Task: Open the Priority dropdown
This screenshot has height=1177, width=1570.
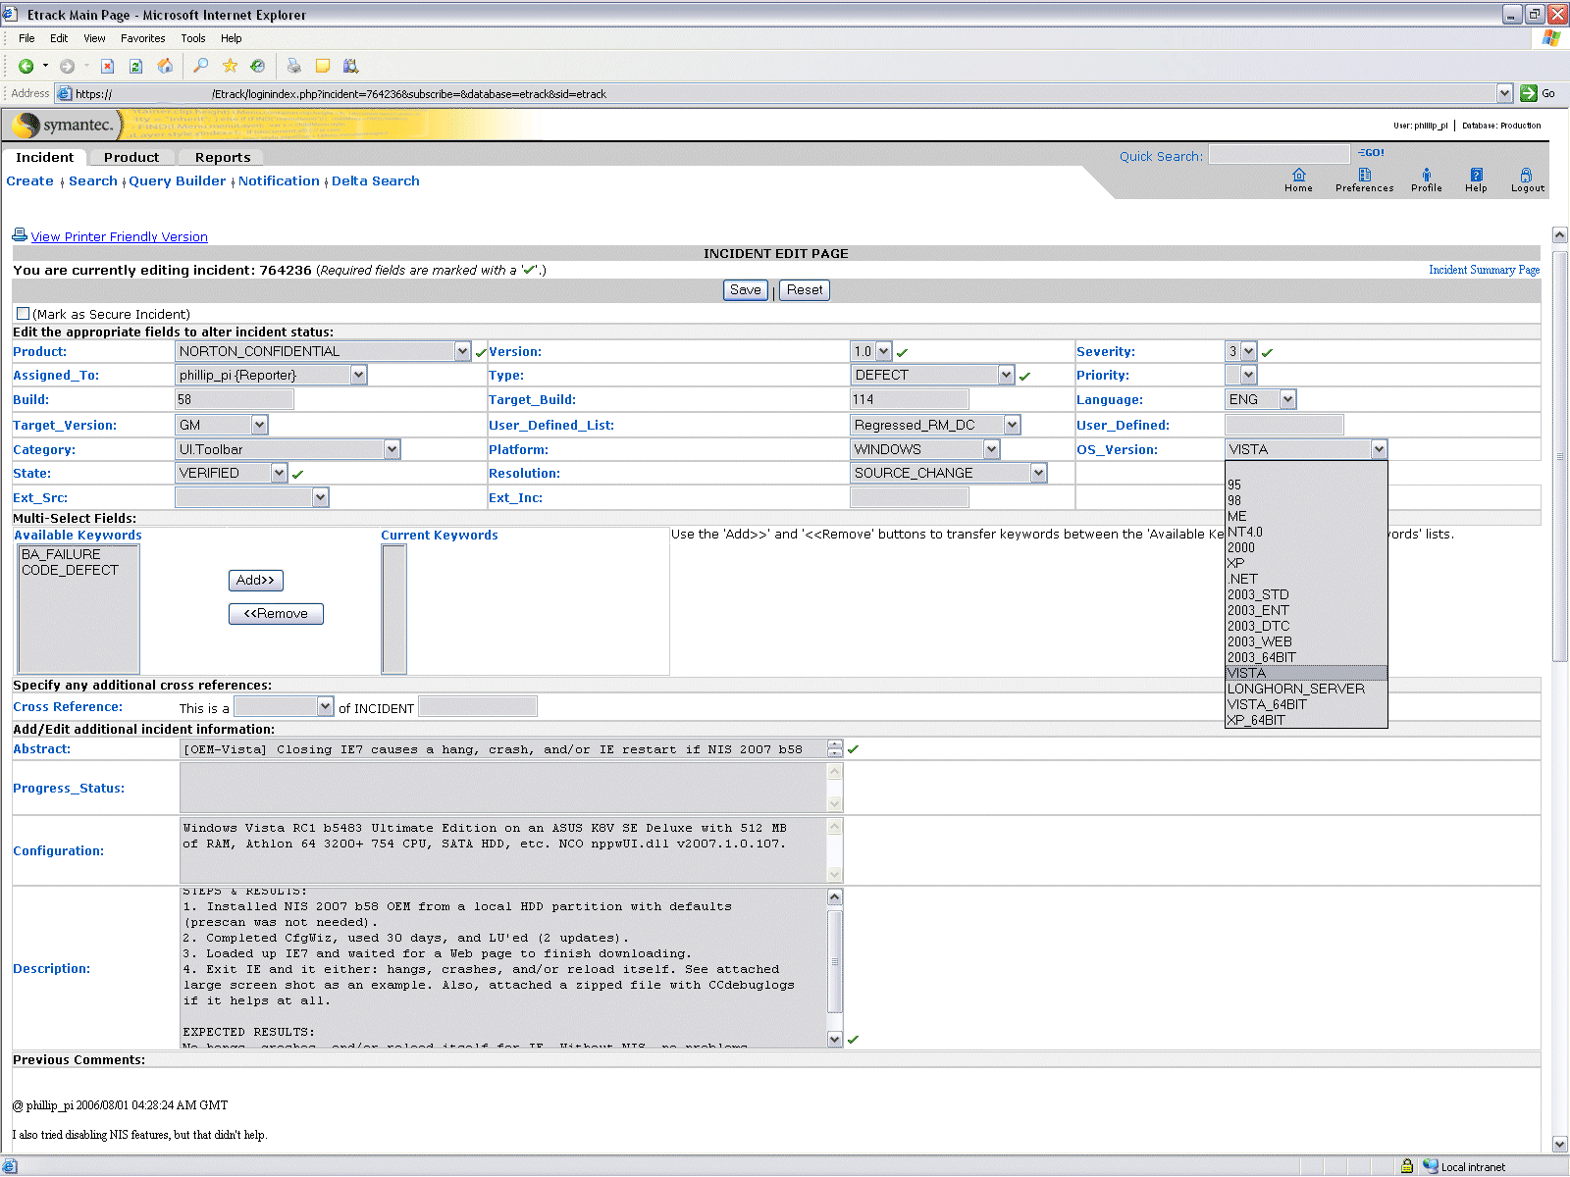Action: pos(1248,375)
